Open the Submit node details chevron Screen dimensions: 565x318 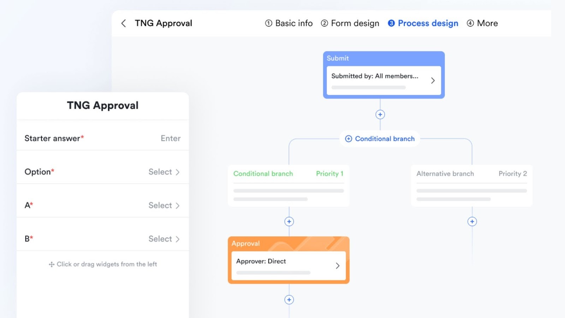pos(433,81)
